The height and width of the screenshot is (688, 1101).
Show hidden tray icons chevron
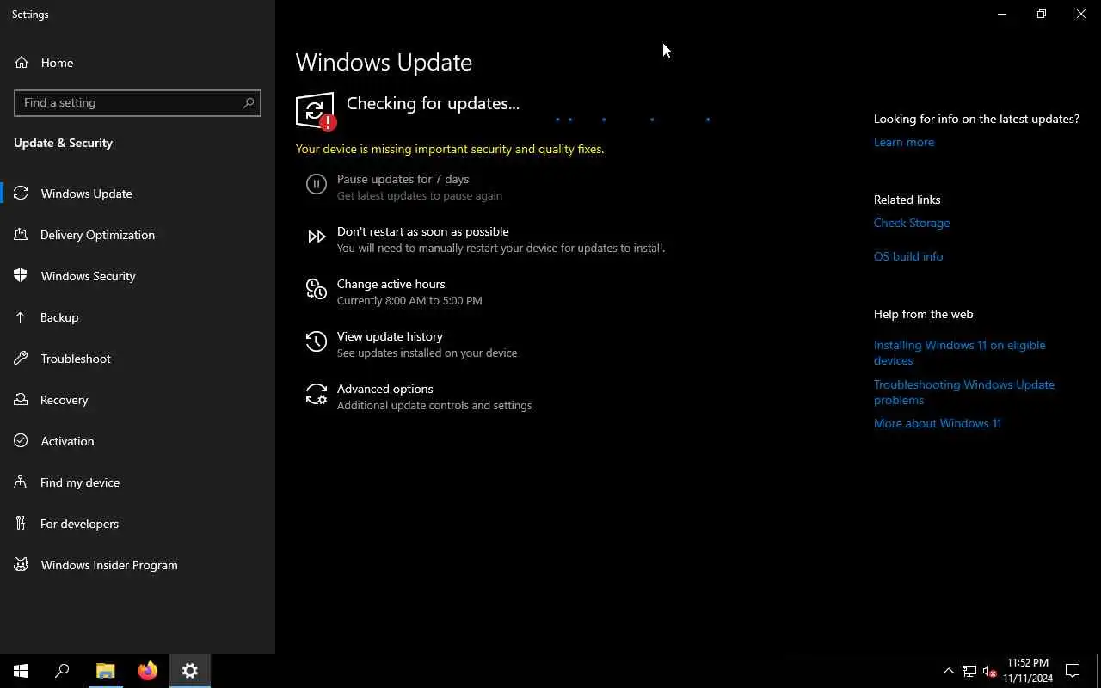949,671
